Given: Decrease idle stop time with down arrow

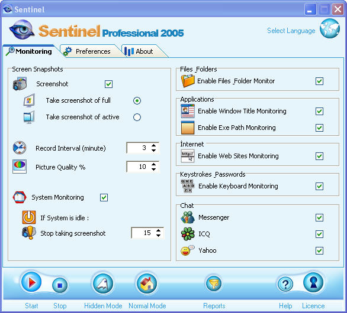Looking at the screenshot, I should [159, 235].
